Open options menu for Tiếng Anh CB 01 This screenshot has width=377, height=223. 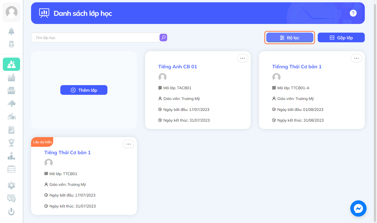point(243,58)
